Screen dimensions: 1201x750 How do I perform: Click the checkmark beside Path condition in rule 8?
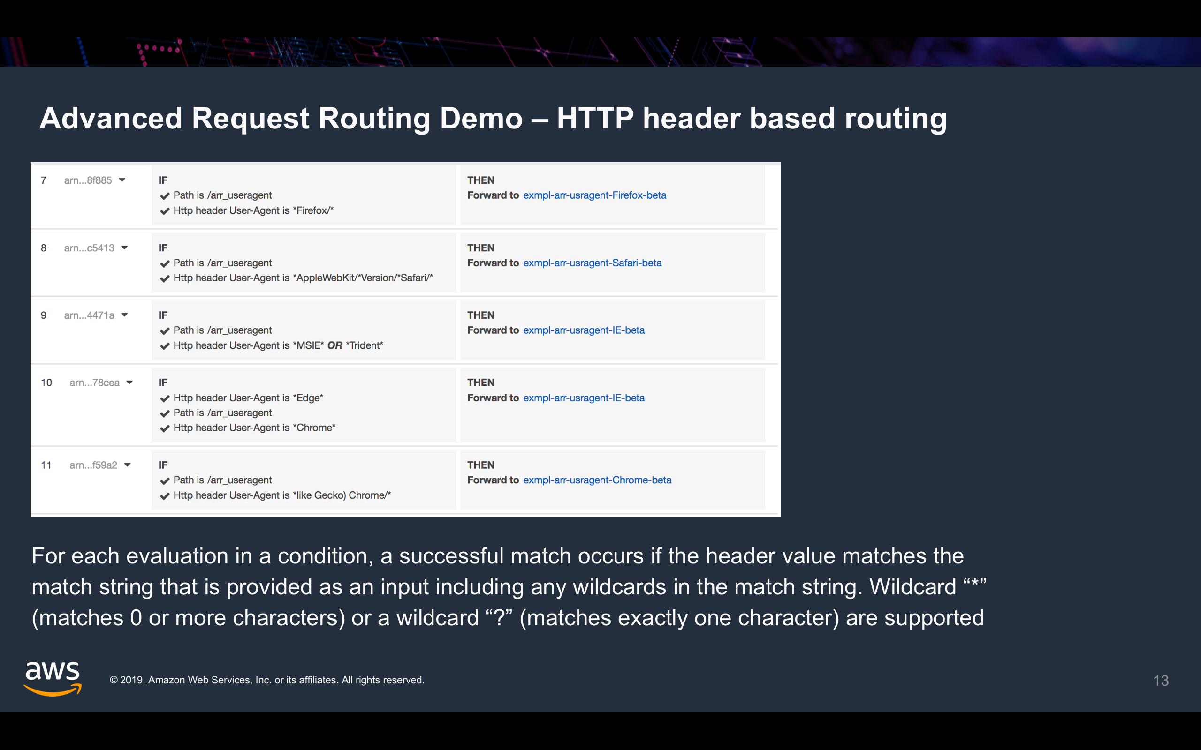[x=165, y=263]
